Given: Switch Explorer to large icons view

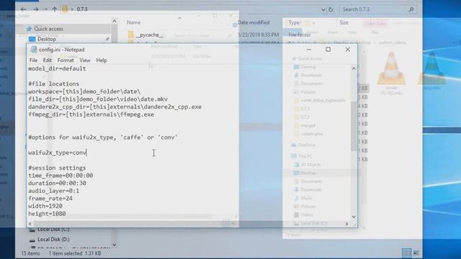Looking at the screenshot, I should point(416,253).
